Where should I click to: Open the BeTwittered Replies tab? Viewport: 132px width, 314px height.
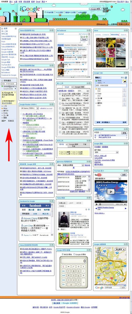67,45
